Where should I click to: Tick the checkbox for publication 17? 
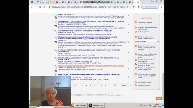[x=55, y=52]
